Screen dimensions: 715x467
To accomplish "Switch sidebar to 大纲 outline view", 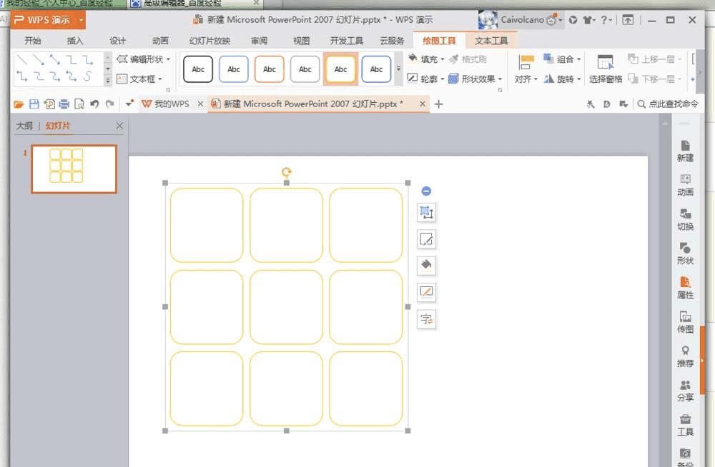I will tap(24, 126).
